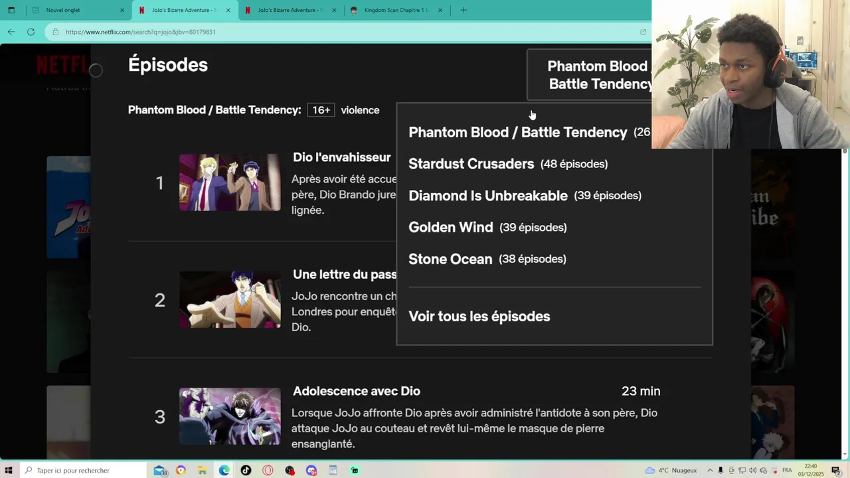Close the Nouvel onglet tab
Viewport: 850px width, 478px height.
(x=122, y=10)
